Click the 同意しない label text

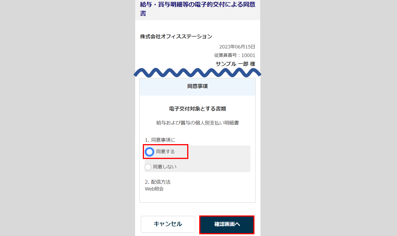[x=165, y=167]
